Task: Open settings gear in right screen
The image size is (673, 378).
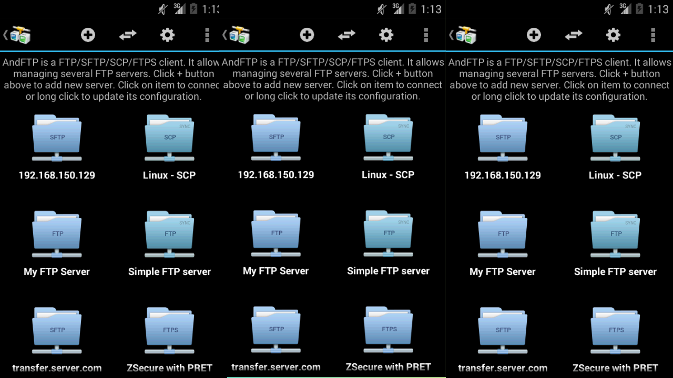Action: [613, 35]
